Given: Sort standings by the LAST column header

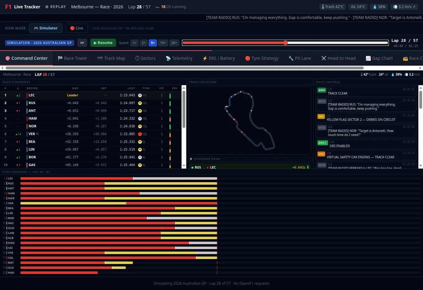Looking at the screenshot, I should point(131,88).
